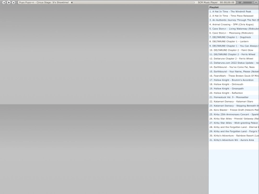Viewport: 259px width, 194px height.
Task: Play Homestuck Vol. 9 - Moonsetter
Action: (234, 97)
